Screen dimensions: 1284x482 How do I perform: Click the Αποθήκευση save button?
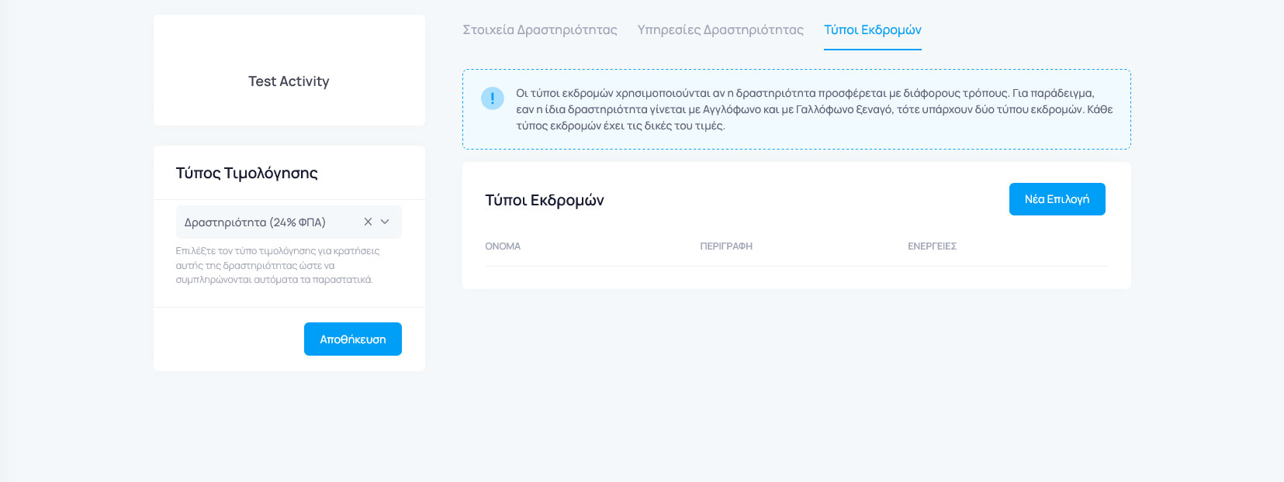coord(352,339)
